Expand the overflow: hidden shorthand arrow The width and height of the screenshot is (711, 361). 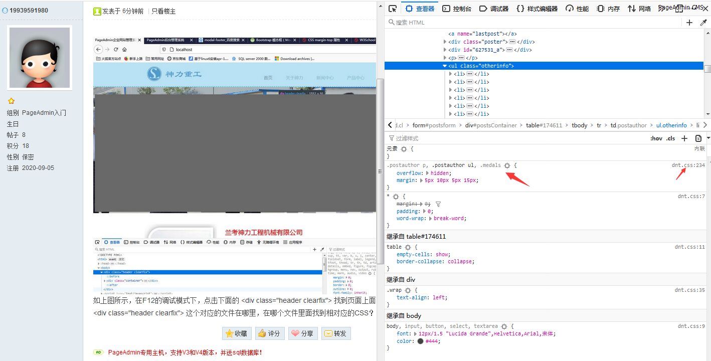pos(428,173)
